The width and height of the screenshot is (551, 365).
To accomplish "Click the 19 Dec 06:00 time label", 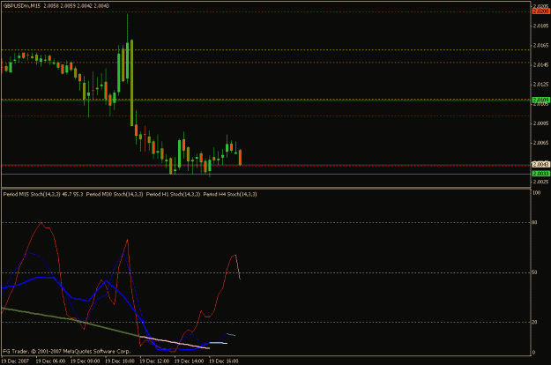I will [x=50, y=361].
